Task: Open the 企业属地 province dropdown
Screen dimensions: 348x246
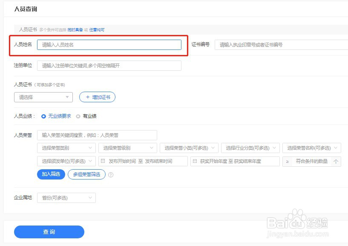Action: pos(66,198)
